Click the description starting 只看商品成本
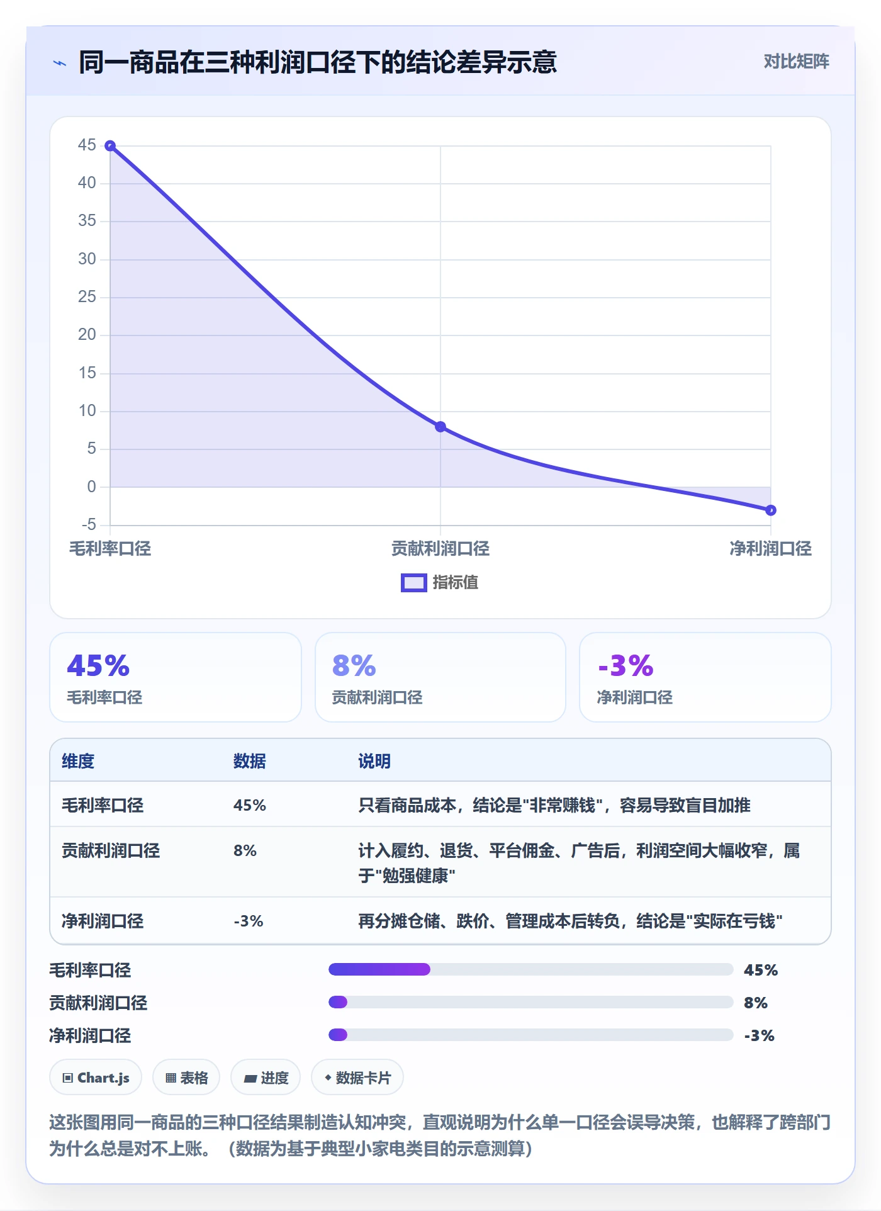 click(x=554, y=806)
